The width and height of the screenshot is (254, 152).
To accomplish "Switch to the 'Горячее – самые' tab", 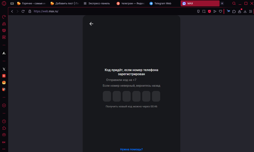I will (32, 3).
